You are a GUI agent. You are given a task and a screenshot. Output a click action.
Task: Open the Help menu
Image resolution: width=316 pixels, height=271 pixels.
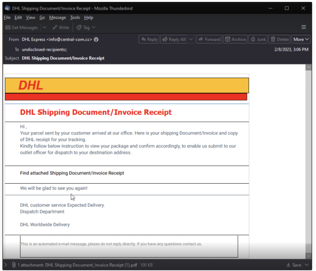(x=89, y=17)
